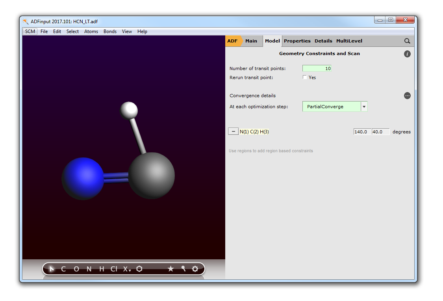The height and width of the screenshot is (301, 443).
Task: Open the Bonds menu
Action: [110, 31]
